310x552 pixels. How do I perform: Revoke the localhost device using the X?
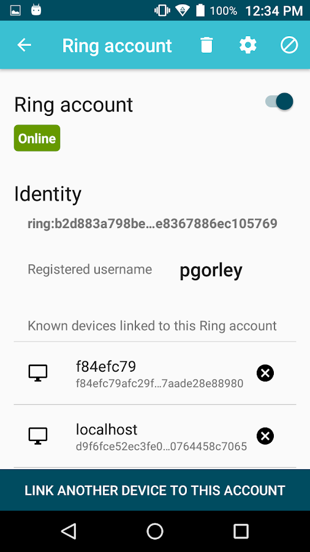(265, 437)
